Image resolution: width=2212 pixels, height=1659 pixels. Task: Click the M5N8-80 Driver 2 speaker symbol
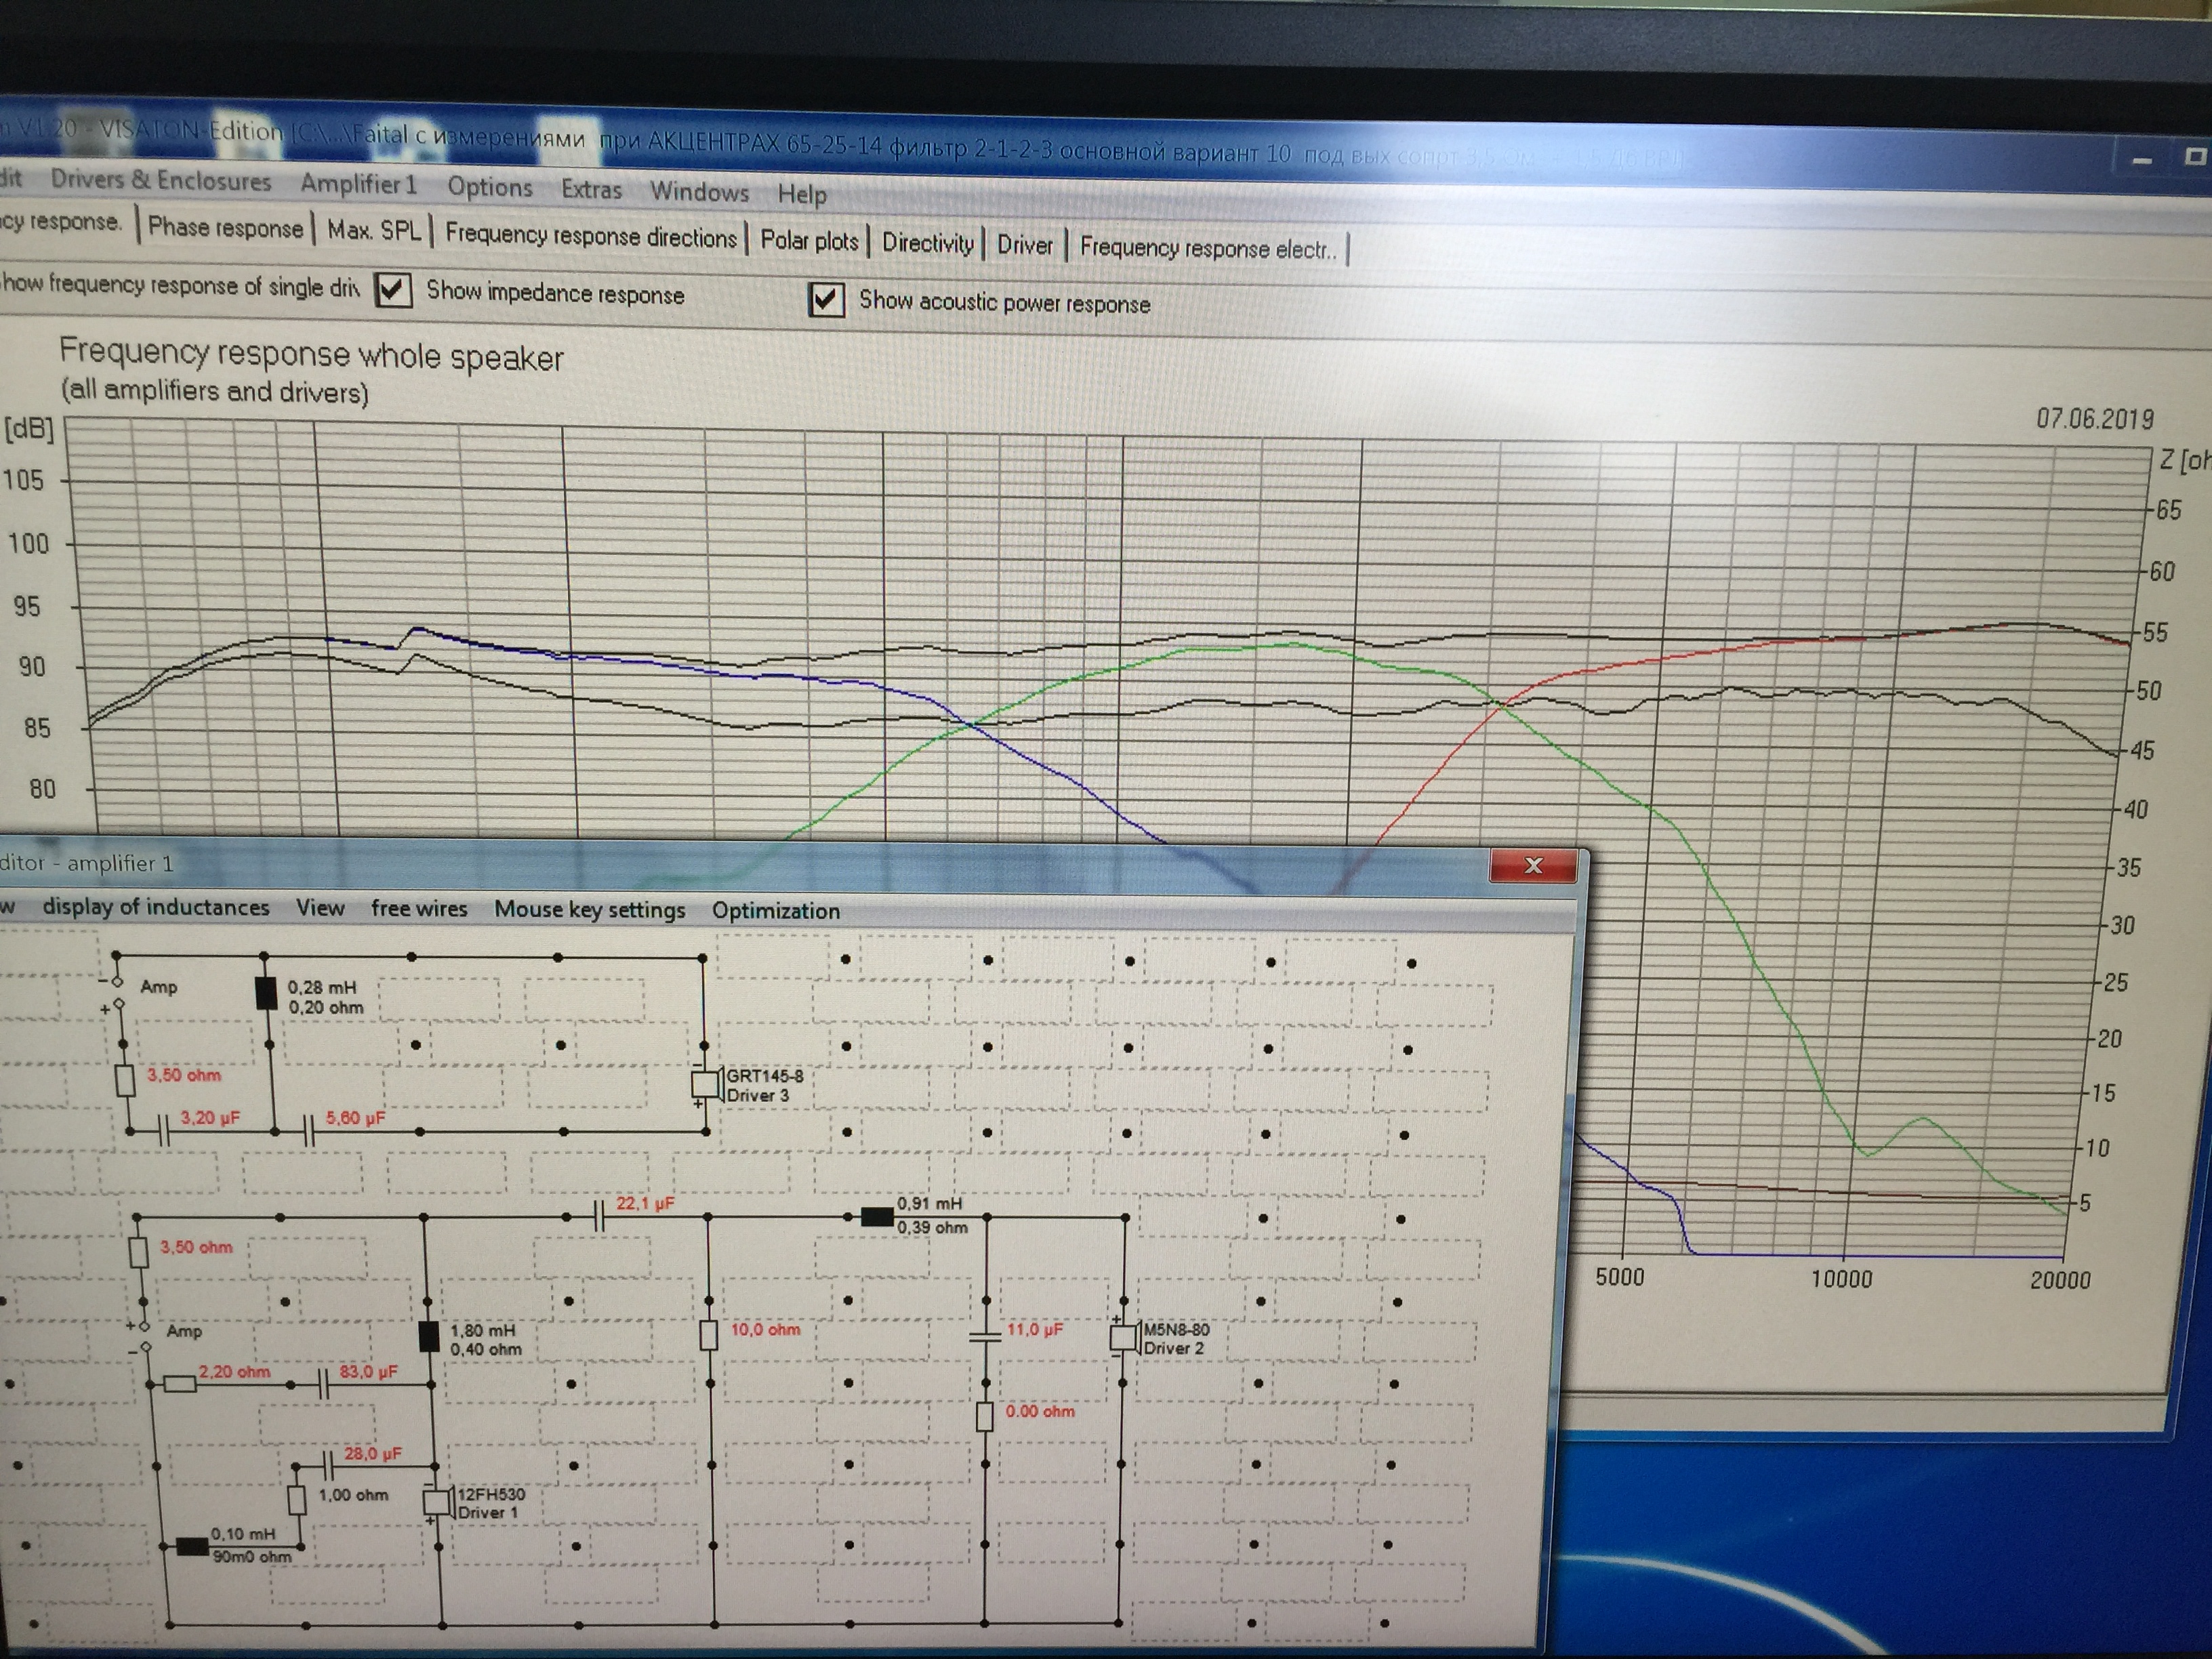(x=1123, y=1338)
